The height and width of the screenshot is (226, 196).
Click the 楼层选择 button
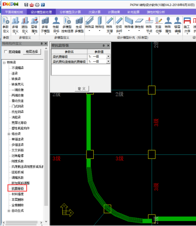[x=32, y=52]
